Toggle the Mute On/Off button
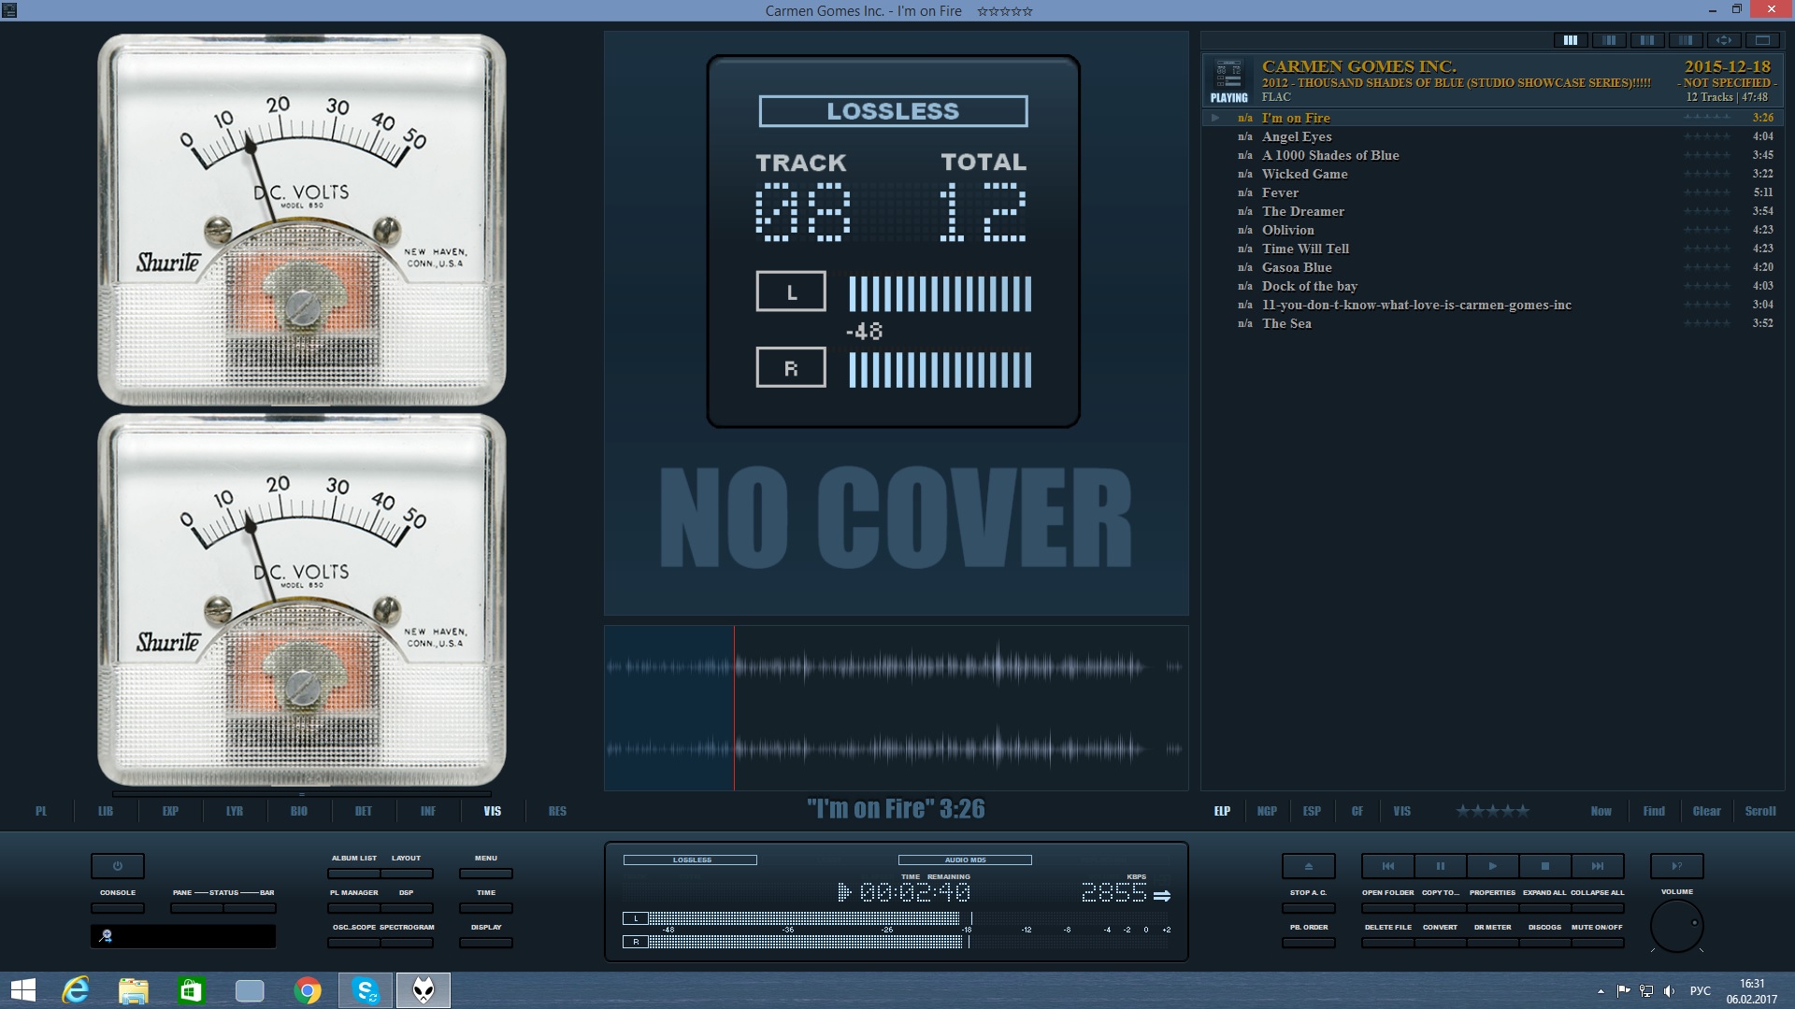Viewport: 1795px width, 1009px height. point(1597,943)
